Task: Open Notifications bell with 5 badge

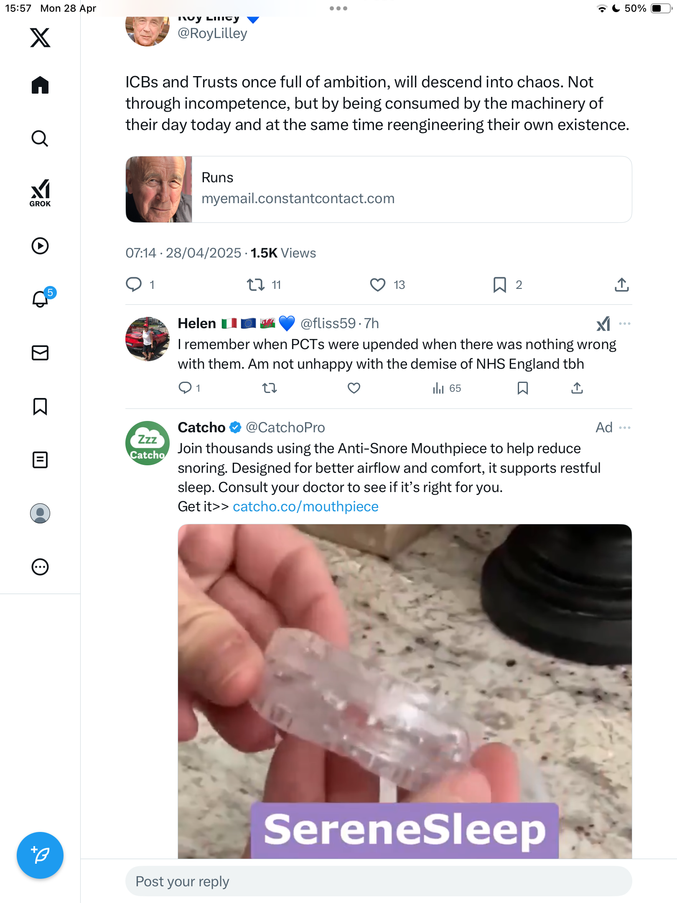Action: [42, 298]
